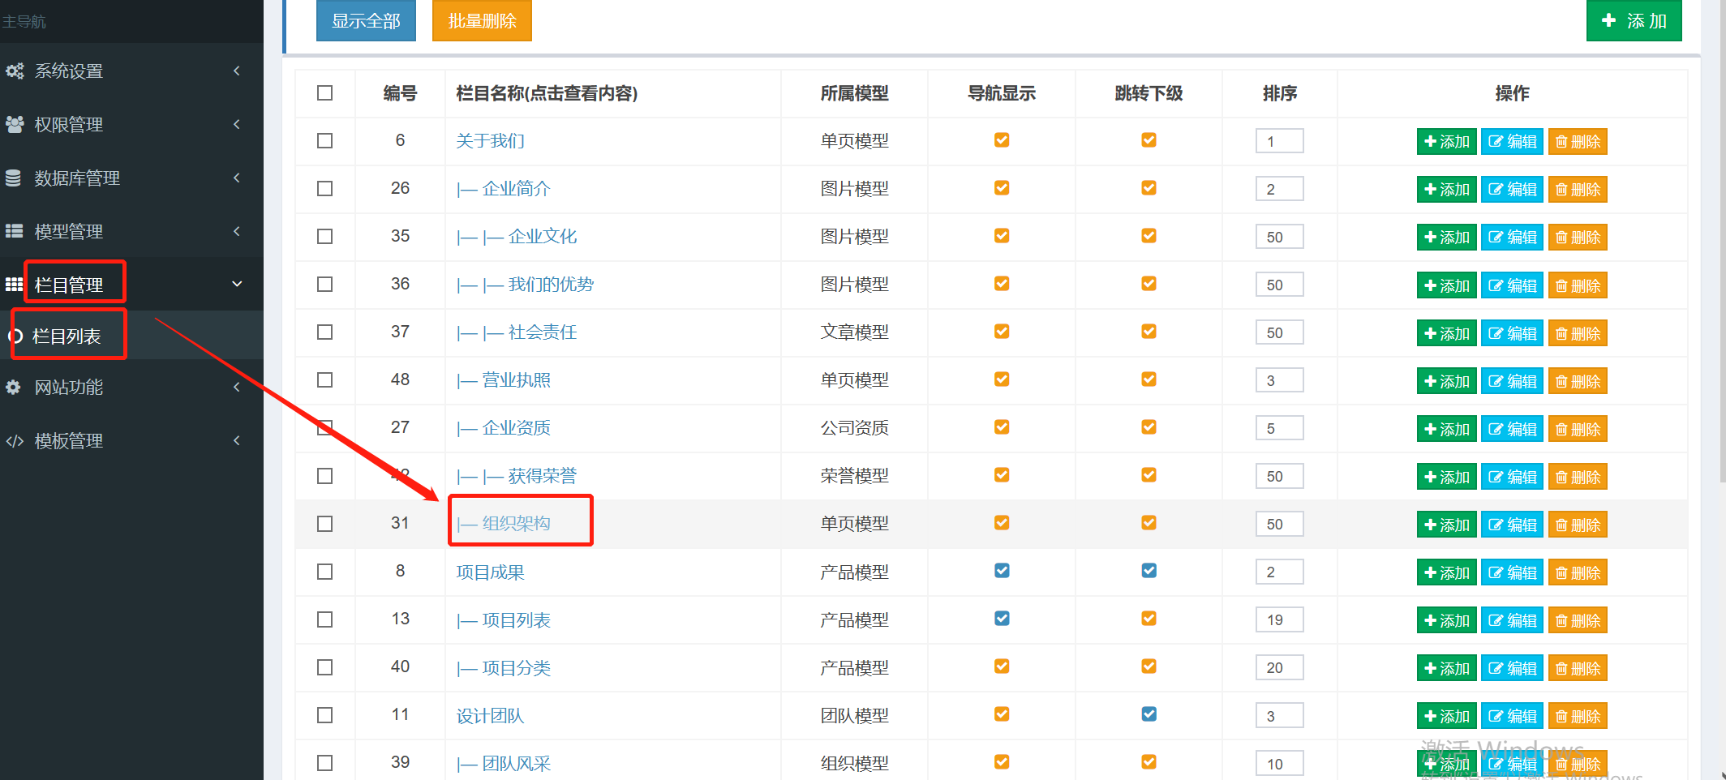The width and height of the screenshot is (1726, 780).
Task: Delete the 项目分类 column
Action: click(1578, 668)
